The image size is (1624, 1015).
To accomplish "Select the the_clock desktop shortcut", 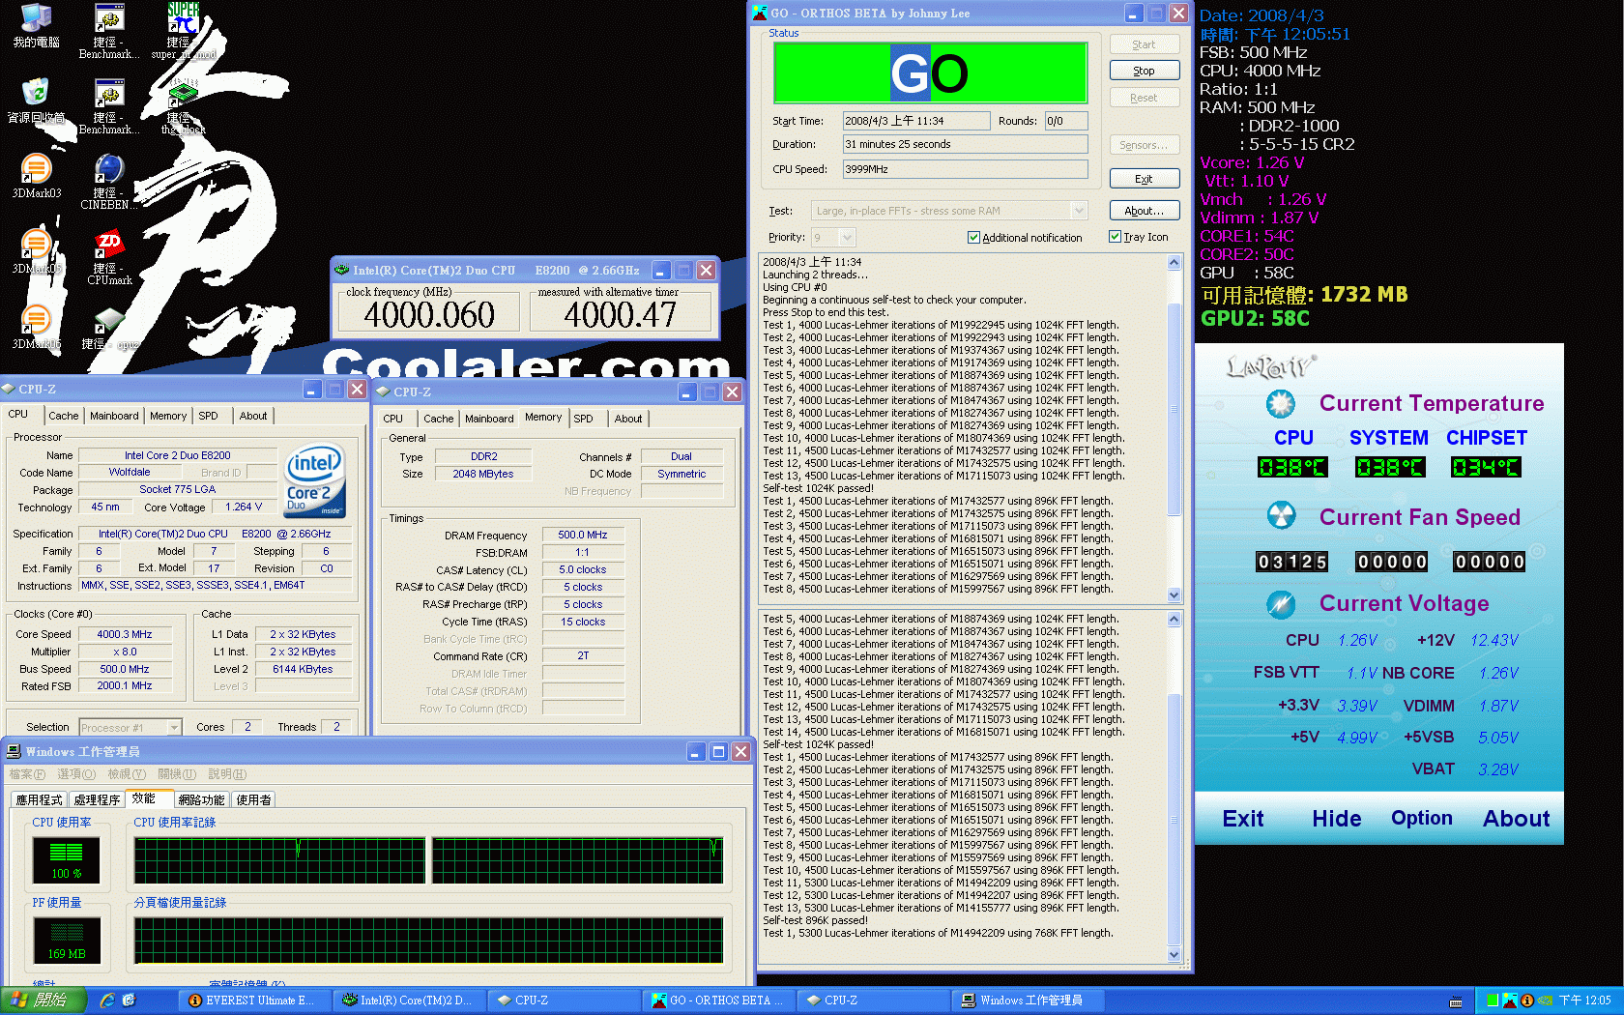I will point(183,106).
